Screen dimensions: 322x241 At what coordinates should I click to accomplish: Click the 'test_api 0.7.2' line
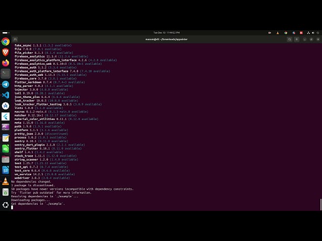[41, 167]
